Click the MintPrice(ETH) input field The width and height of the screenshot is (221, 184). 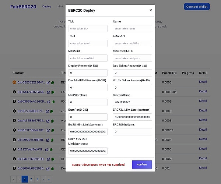point(132,58)
